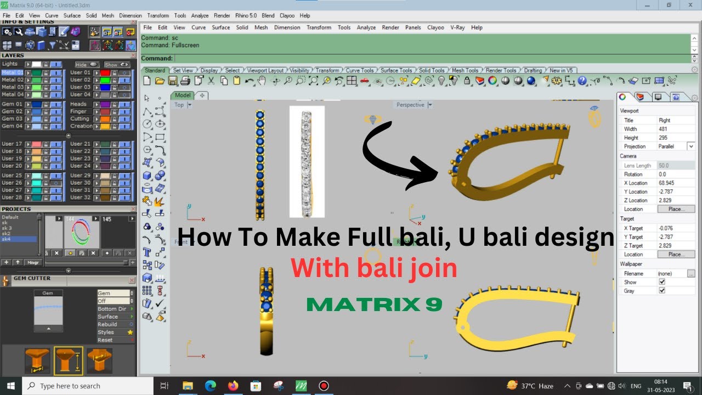Click the Mngr button in Projects panel
This screenshot has width=702, height=395.
(x=32, y=263)
